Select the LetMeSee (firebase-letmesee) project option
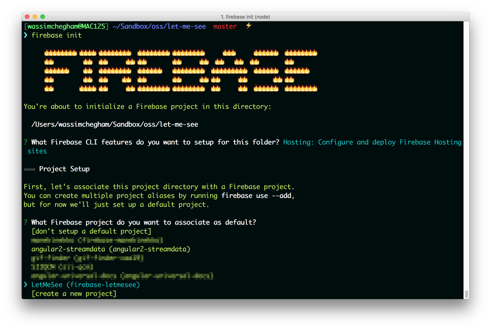Viewport: 491px width, 330px height. [86, 285]
